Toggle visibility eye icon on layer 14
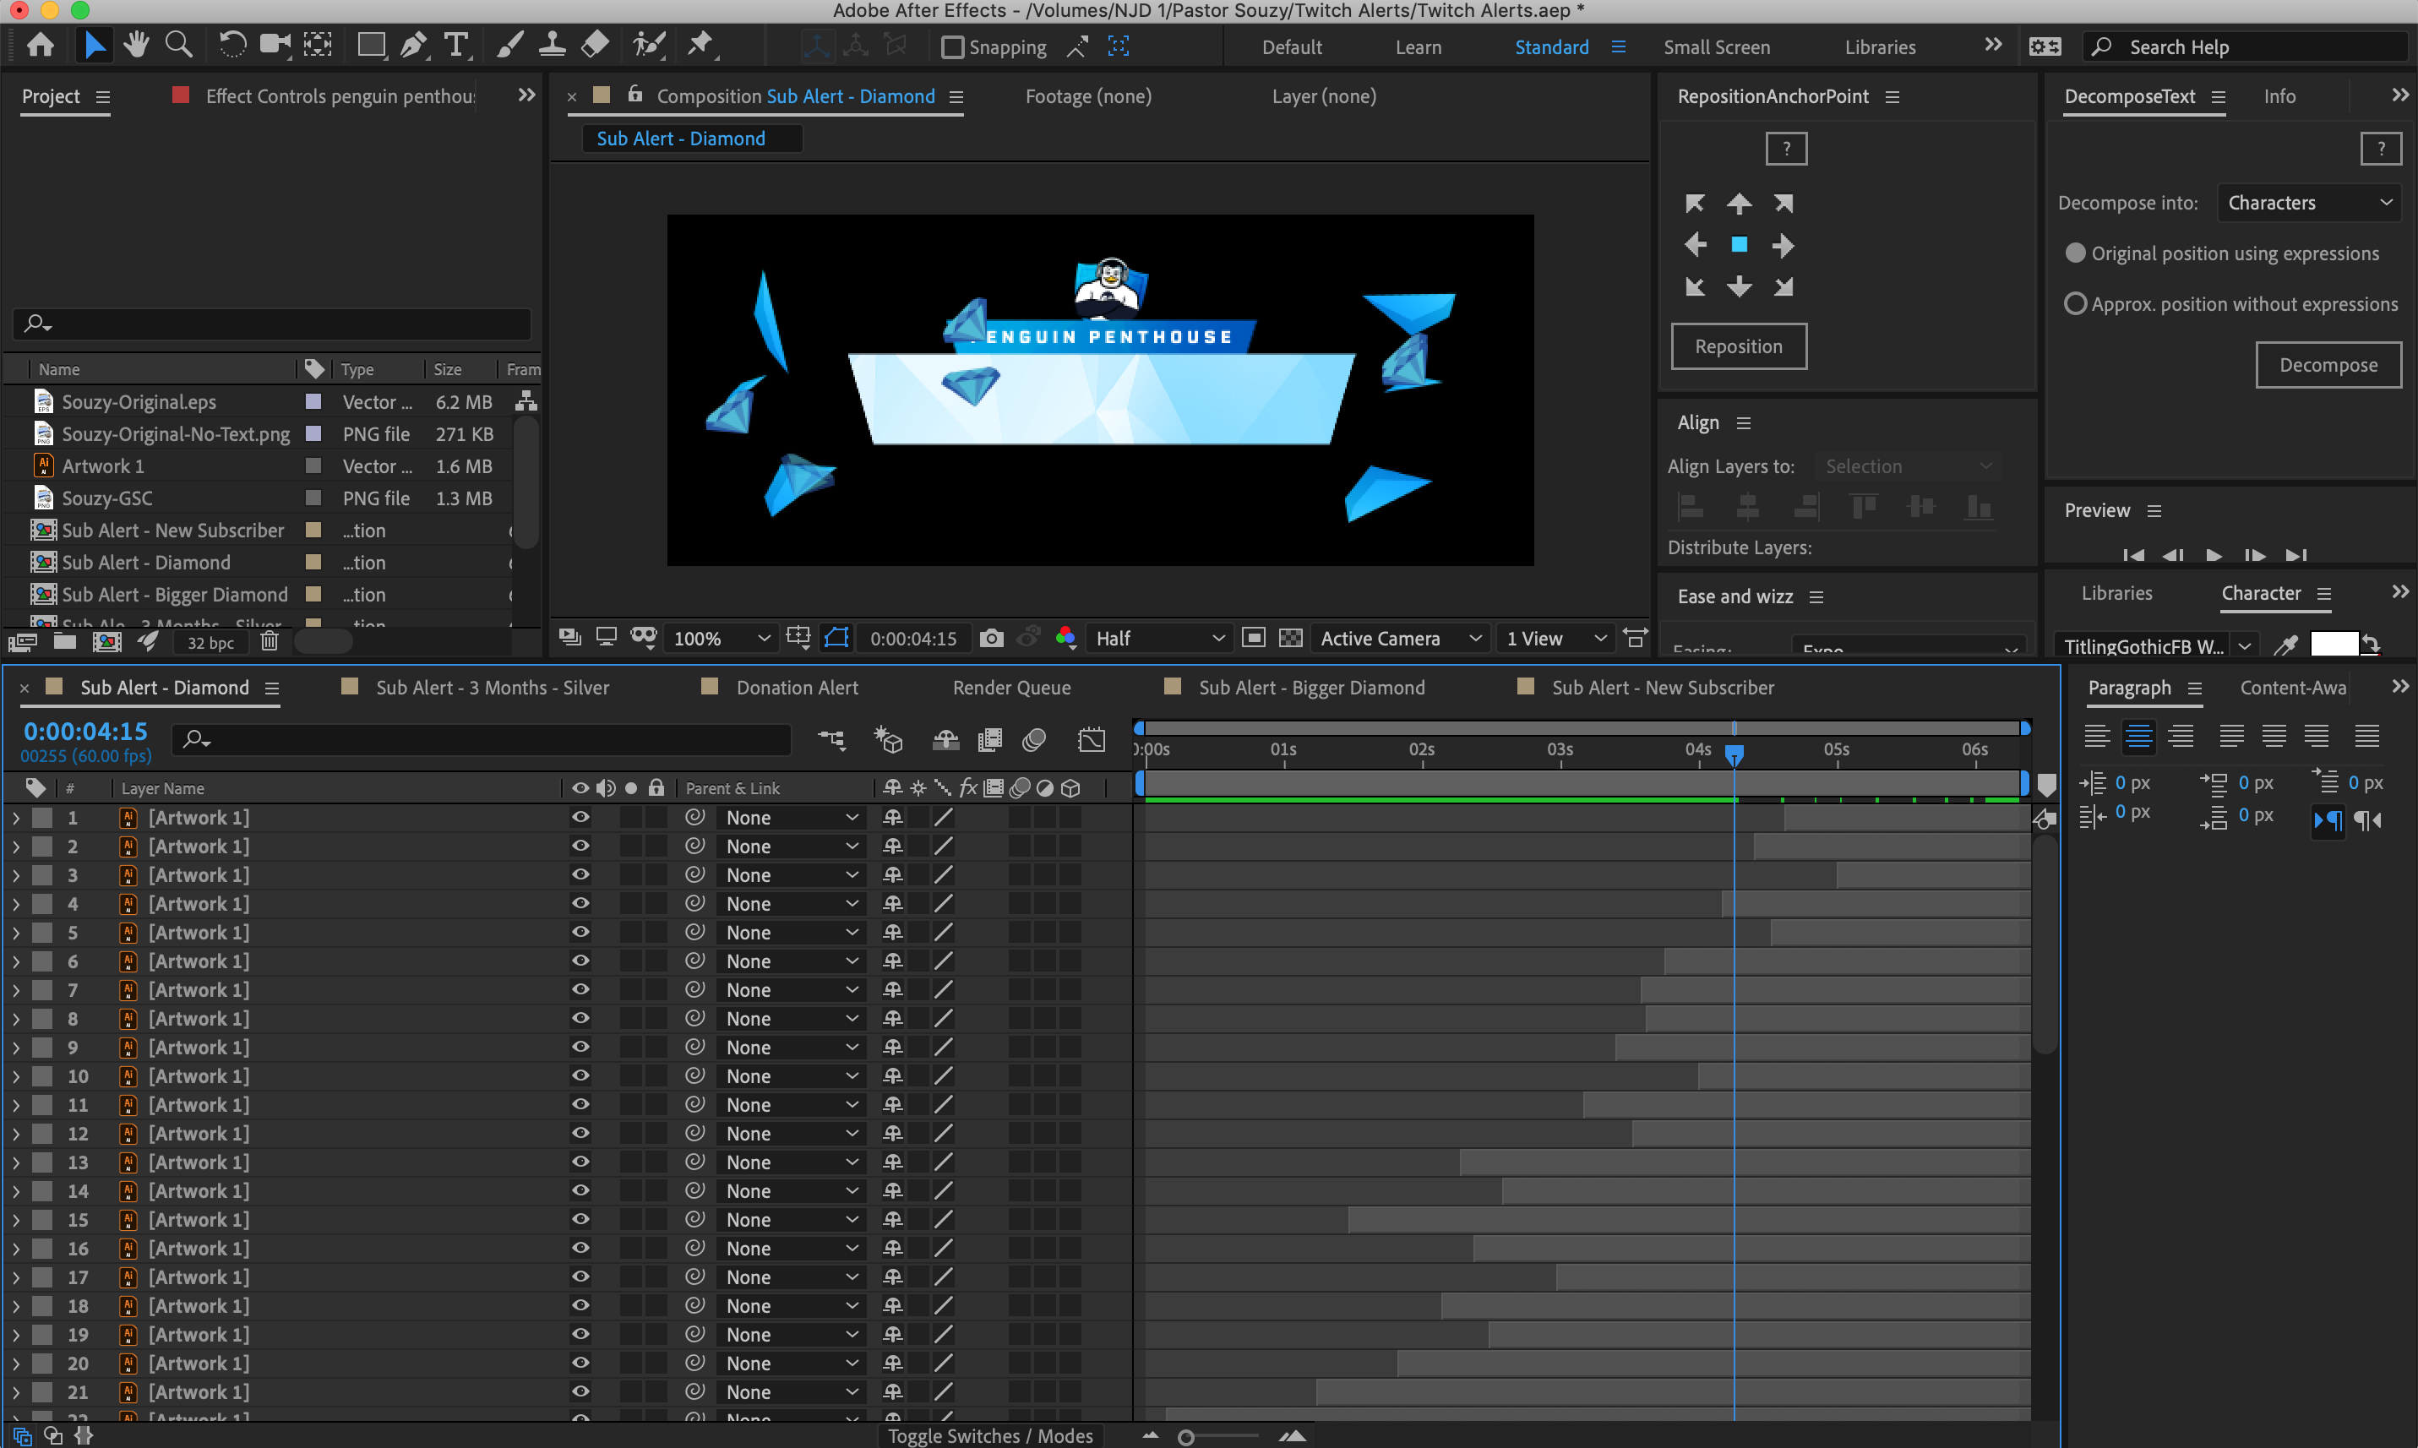 [x=580, y=1191]
